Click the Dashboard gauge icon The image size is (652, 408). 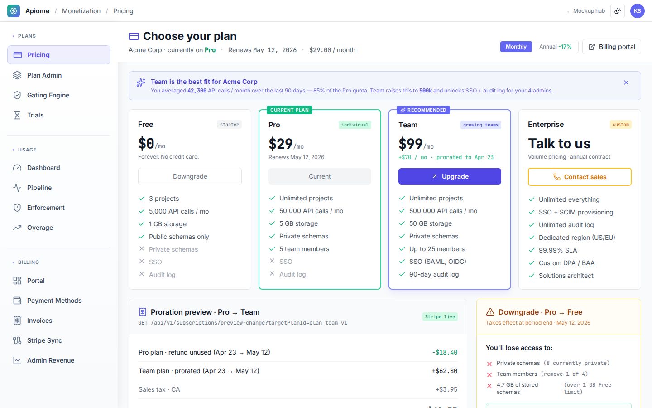click(x=17, y=168)
